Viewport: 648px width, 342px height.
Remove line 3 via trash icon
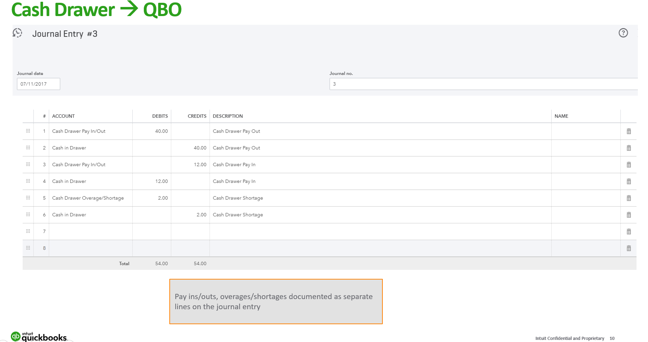629,165
